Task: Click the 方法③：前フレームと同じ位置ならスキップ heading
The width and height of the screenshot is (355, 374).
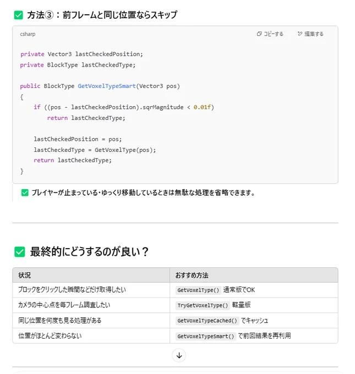Action: (102, 15)
